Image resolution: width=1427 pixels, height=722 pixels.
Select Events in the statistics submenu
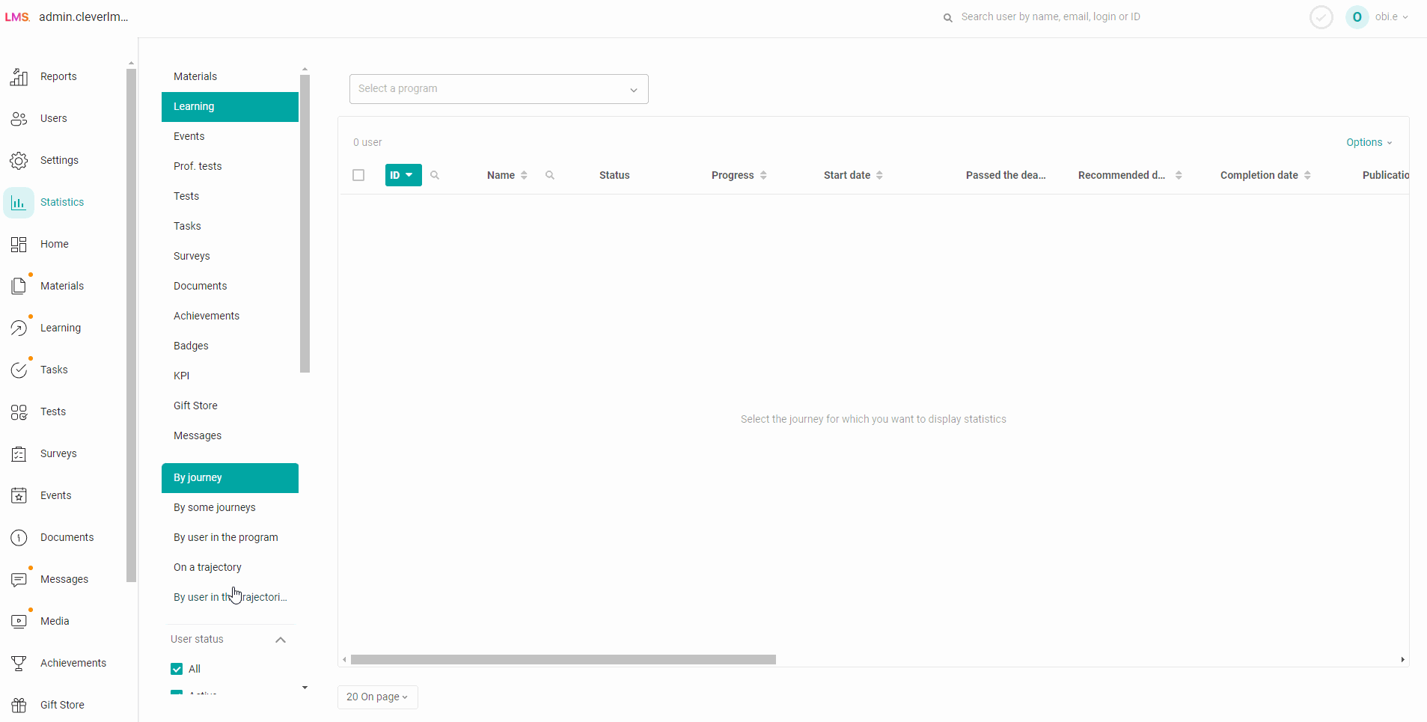pyautogui.click(x=230, y=136)
